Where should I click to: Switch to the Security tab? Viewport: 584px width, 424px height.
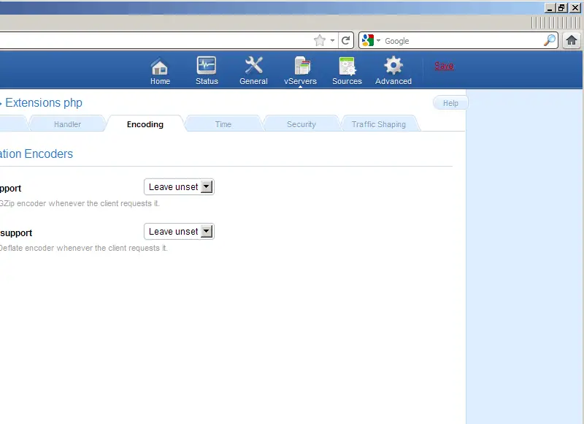[301, 124]
